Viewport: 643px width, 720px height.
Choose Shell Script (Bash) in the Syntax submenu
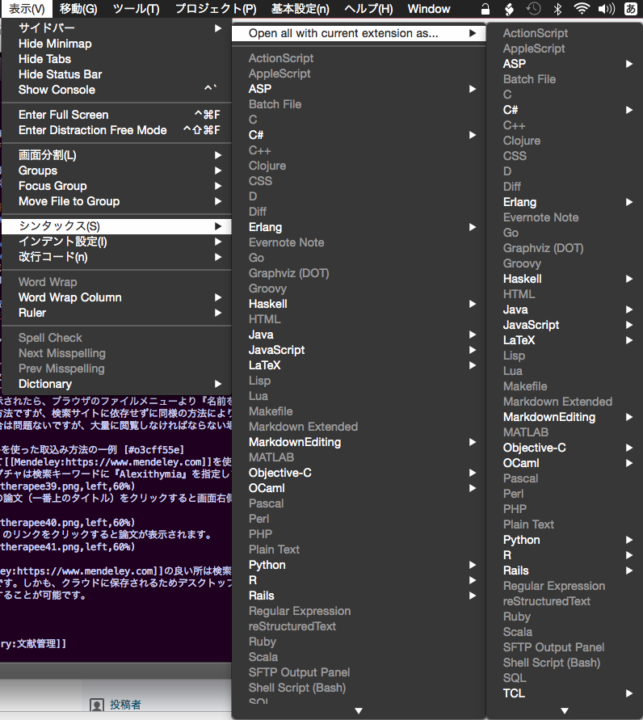pyautogui.click(x=359, y=688)
